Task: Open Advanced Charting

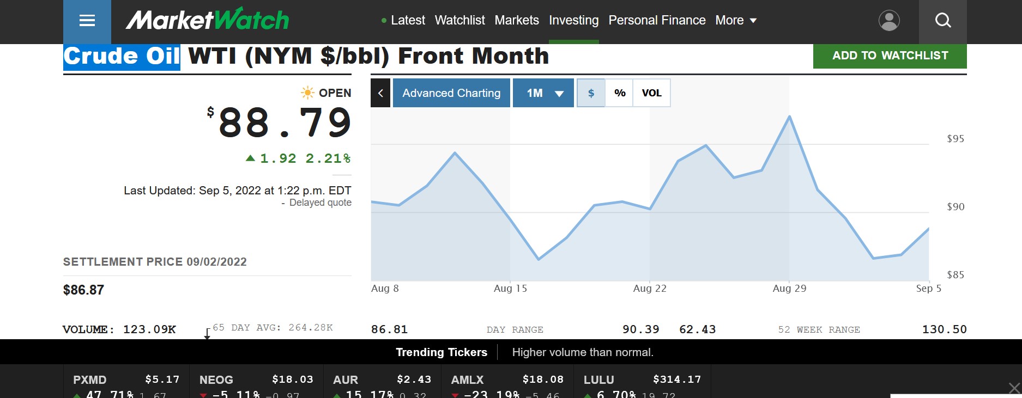Action: [451, 93]
